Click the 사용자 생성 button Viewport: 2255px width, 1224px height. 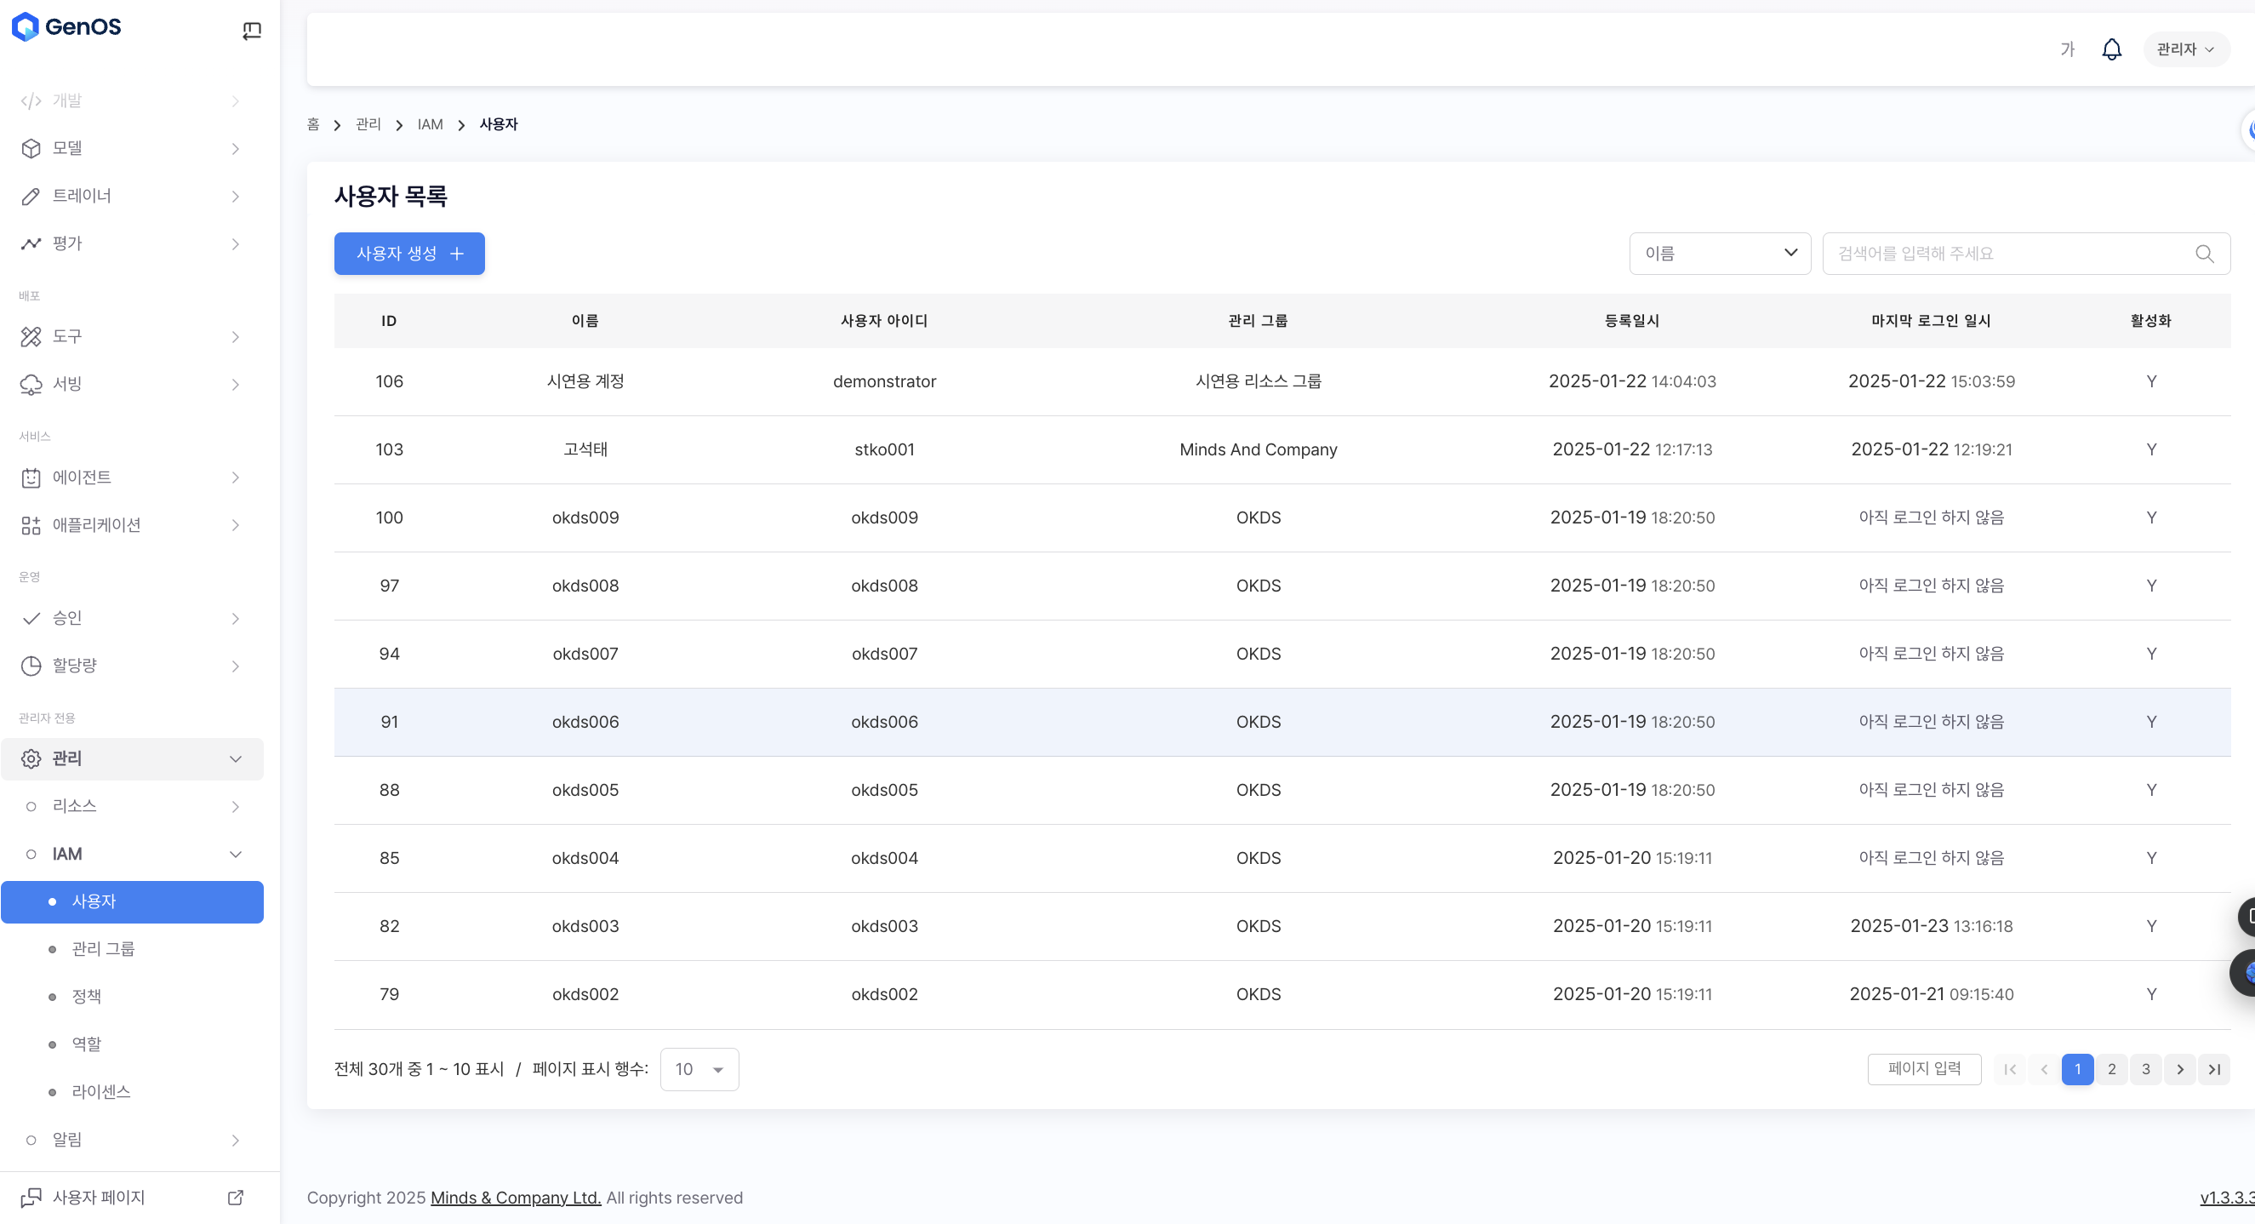tap(408, 254)
